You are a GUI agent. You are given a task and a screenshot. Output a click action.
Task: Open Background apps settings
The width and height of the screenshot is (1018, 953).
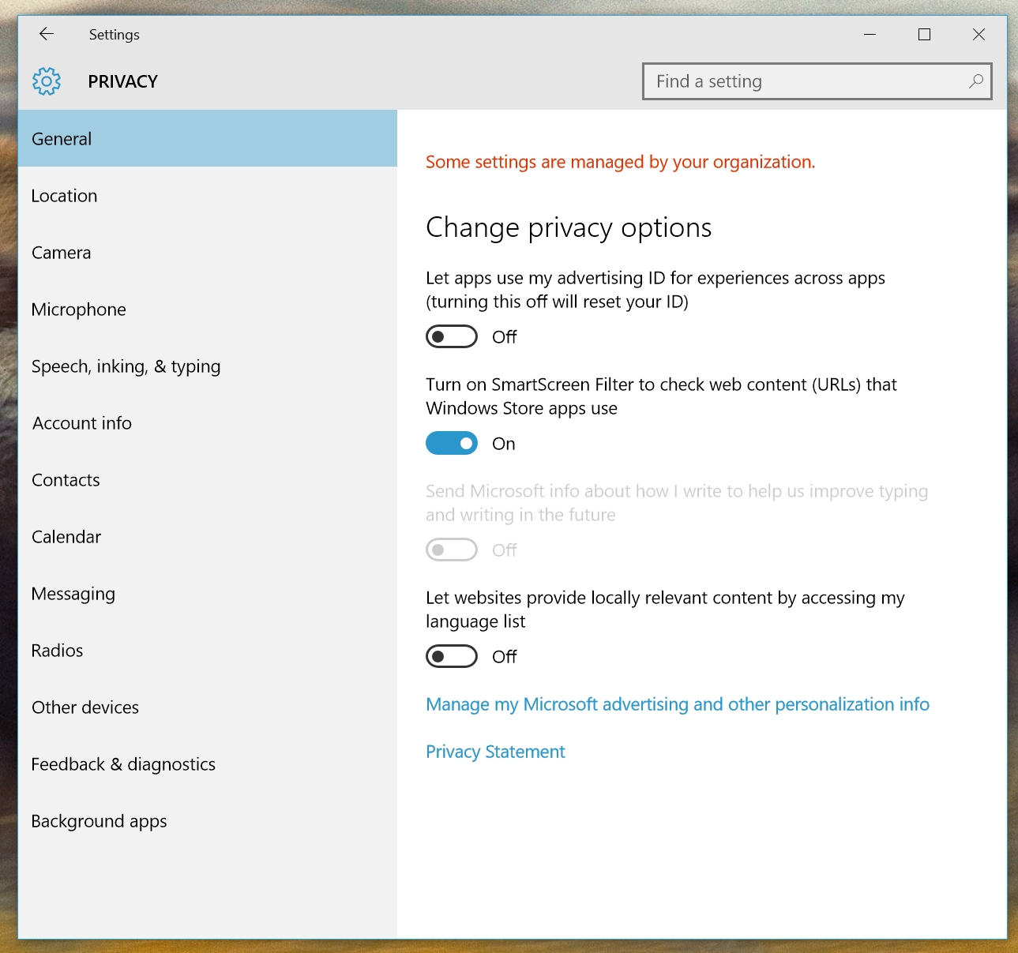click(x=208, y=821)
